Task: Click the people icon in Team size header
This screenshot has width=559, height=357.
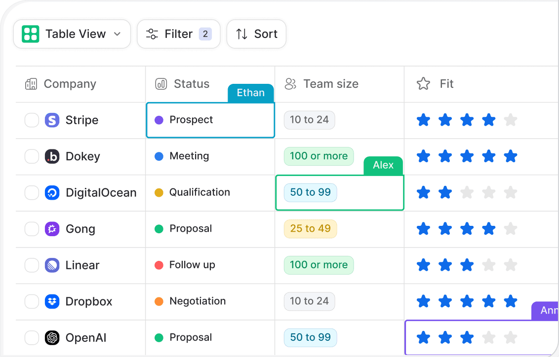Action: coord(290,84)
